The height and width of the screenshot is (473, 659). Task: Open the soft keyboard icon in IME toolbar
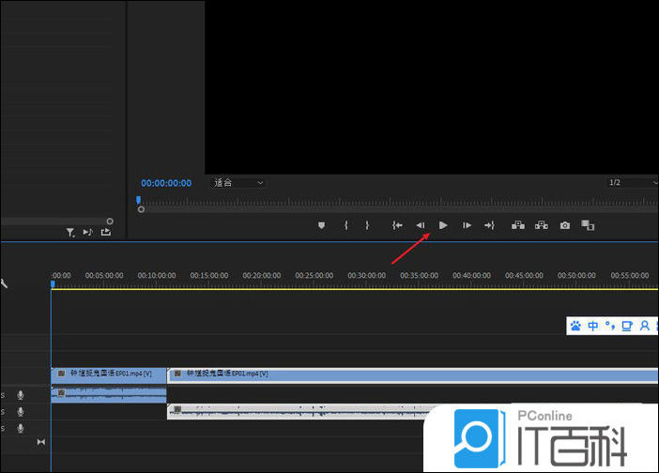pos(627,326)
